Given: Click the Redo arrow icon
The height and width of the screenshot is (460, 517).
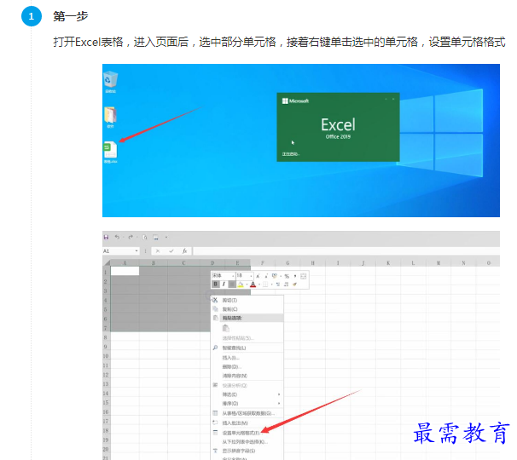Looking at the screenshot, I should [131, 237].
